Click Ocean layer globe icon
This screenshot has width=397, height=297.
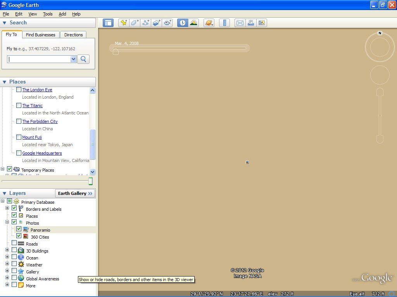(x=21, y=257)
